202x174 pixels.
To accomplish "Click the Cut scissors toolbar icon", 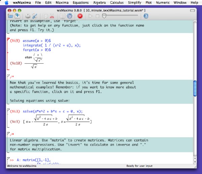I will point(52,16).
